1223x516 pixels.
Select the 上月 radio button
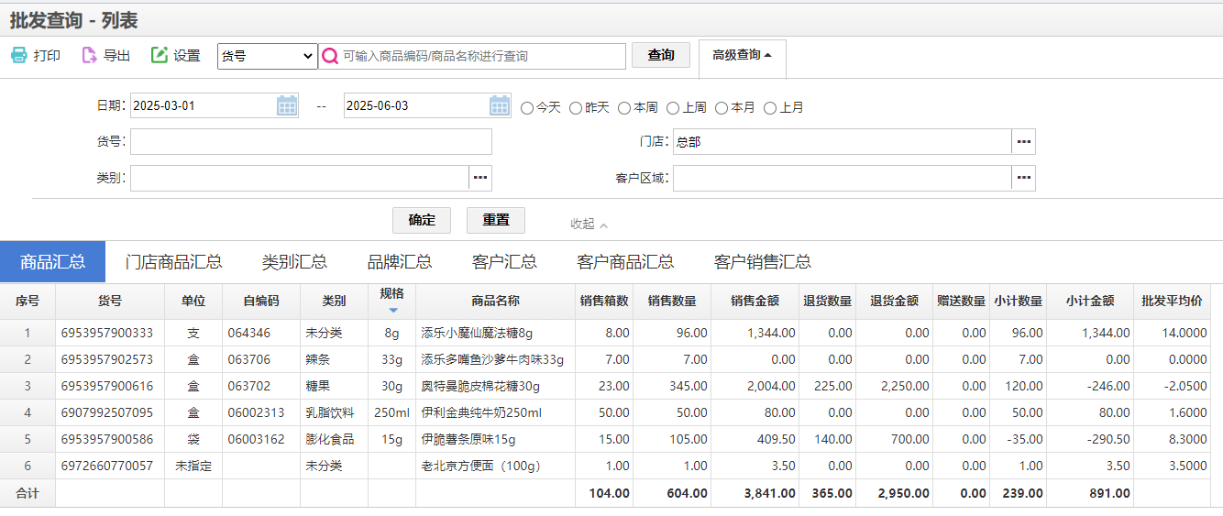(770, 108)
